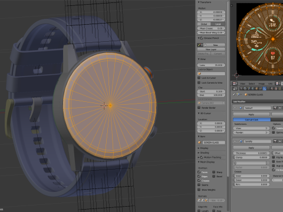The height and width of the screenshot is (212, 283).
Task: Open the World properties tab
Action: (253, 88)
